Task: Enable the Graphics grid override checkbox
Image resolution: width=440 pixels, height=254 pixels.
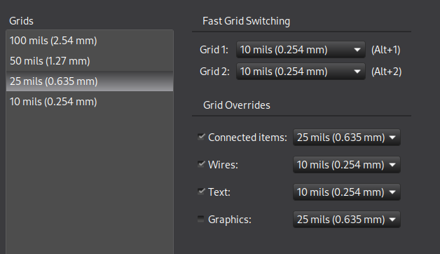Action: click(x=201, y=219)
